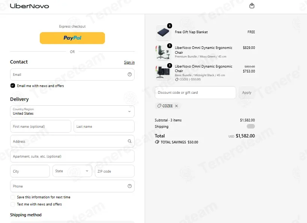Click the Sign in link

click(x=129, y=62)
